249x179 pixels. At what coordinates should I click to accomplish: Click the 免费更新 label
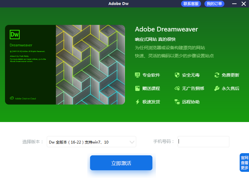pyautogui.click(x=230, y=75)
